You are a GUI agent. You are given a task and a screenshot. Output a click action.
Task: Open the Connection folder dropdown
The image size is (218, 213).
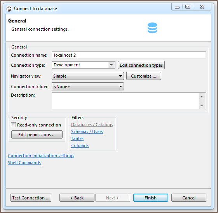[x=88, y=87]
